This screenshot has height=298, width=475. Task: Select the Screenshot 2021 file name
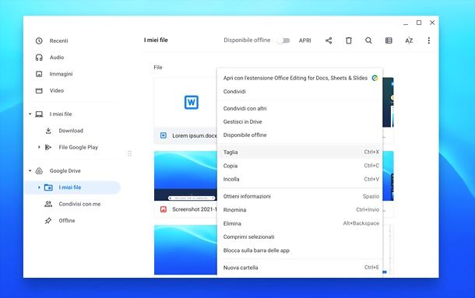coord(195,209)
